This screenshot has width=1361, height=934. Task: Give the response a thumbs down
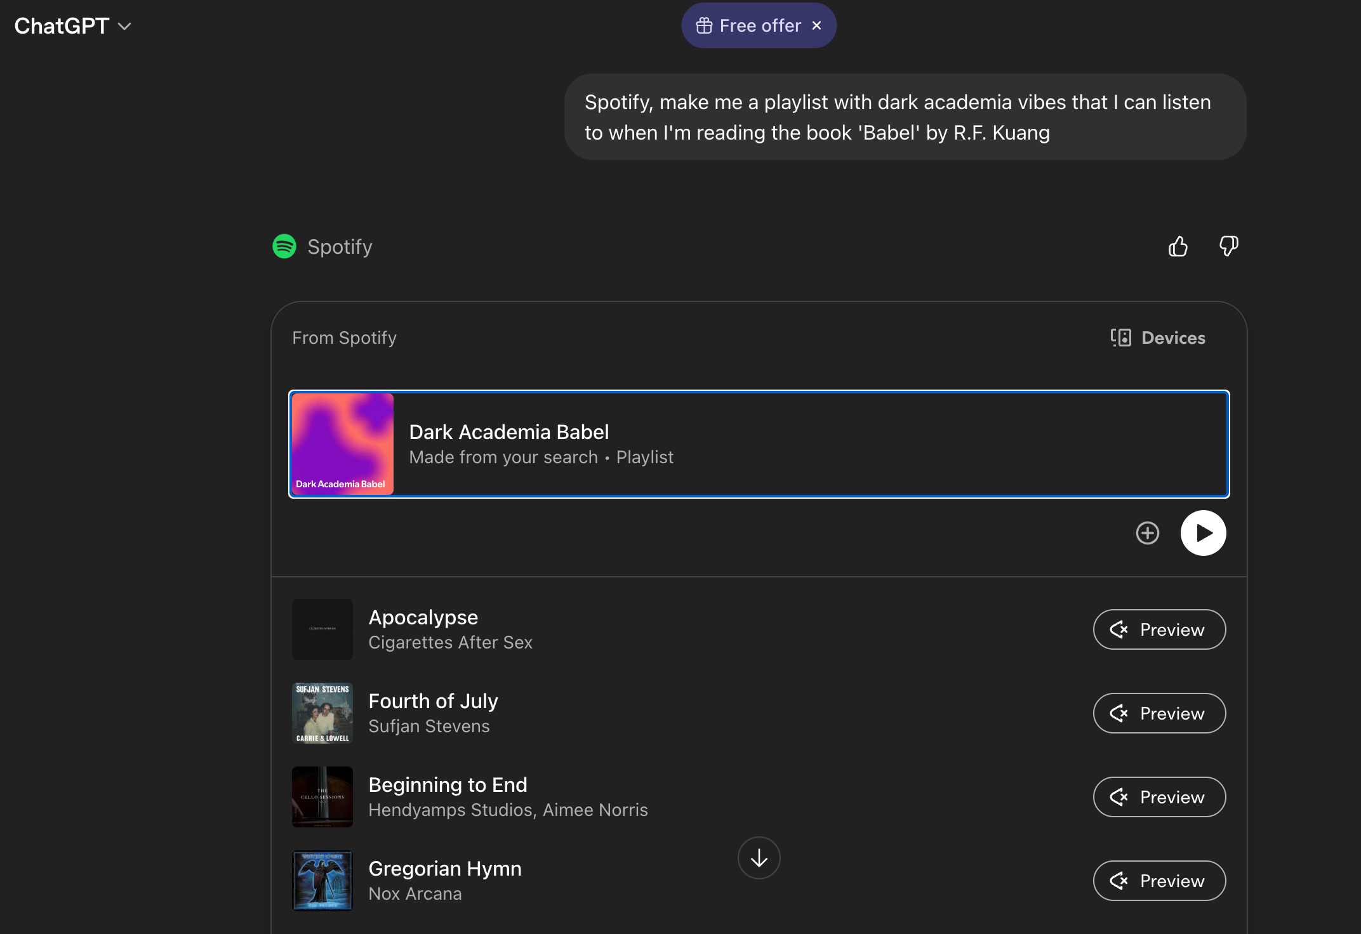pyautogui.click(x=1229, y=246)
